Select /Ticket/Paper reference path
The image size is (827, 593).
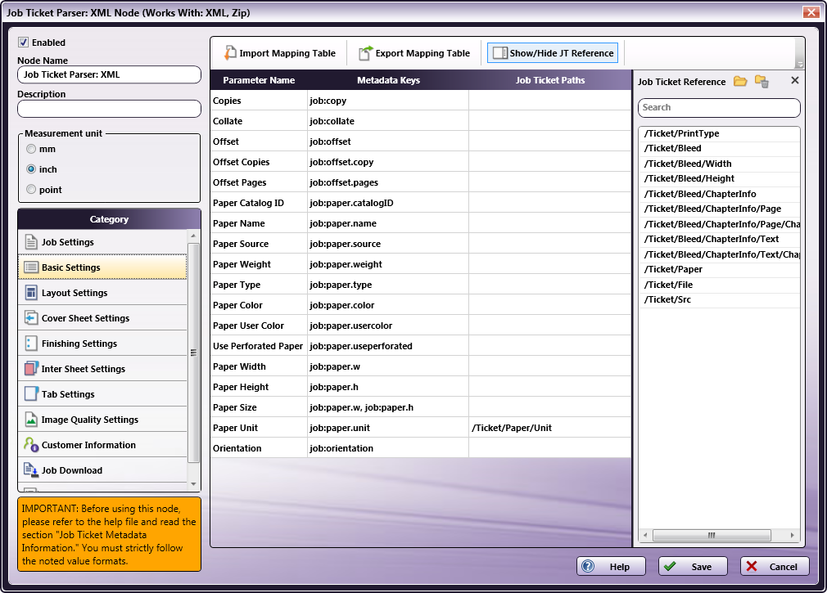719,270
